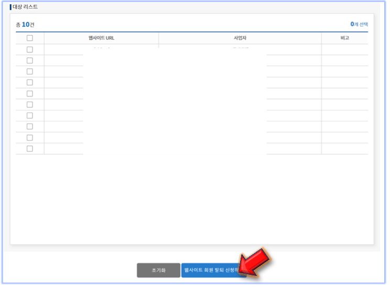
Task: Check the sixth row checkbox in the list
Action: (x=30, y=105)
